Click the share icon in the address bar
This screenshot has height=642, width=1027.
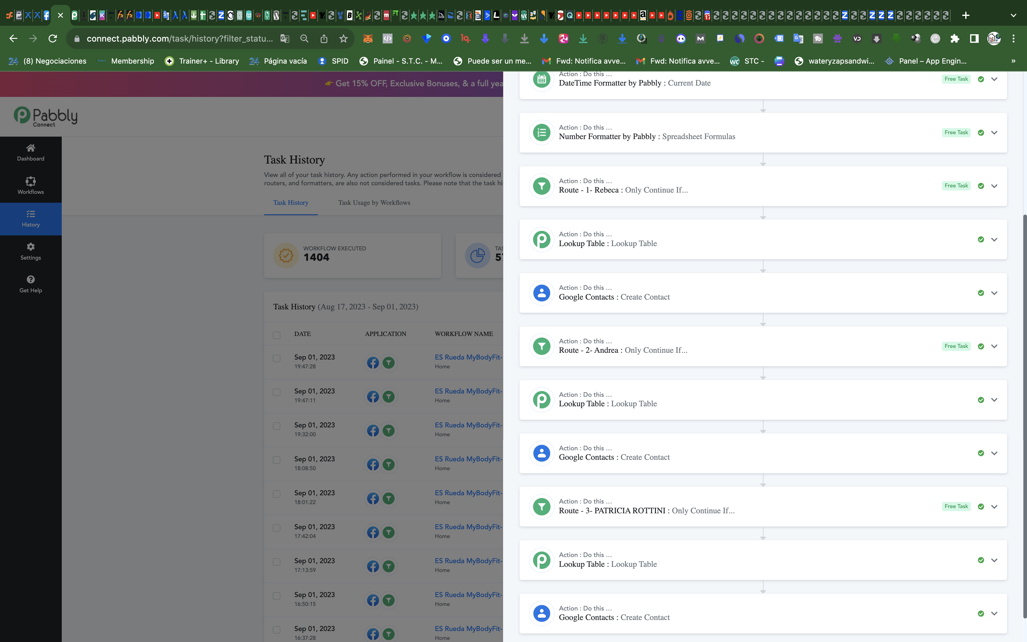click(x=324, y=39)
